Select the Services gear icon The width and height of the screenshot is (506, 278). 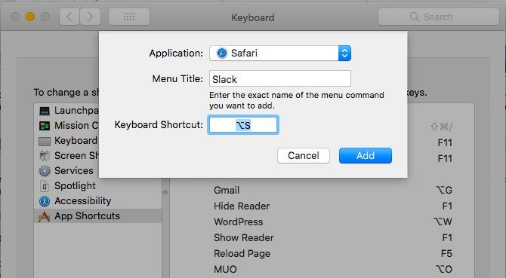click(x=45, y=171)
